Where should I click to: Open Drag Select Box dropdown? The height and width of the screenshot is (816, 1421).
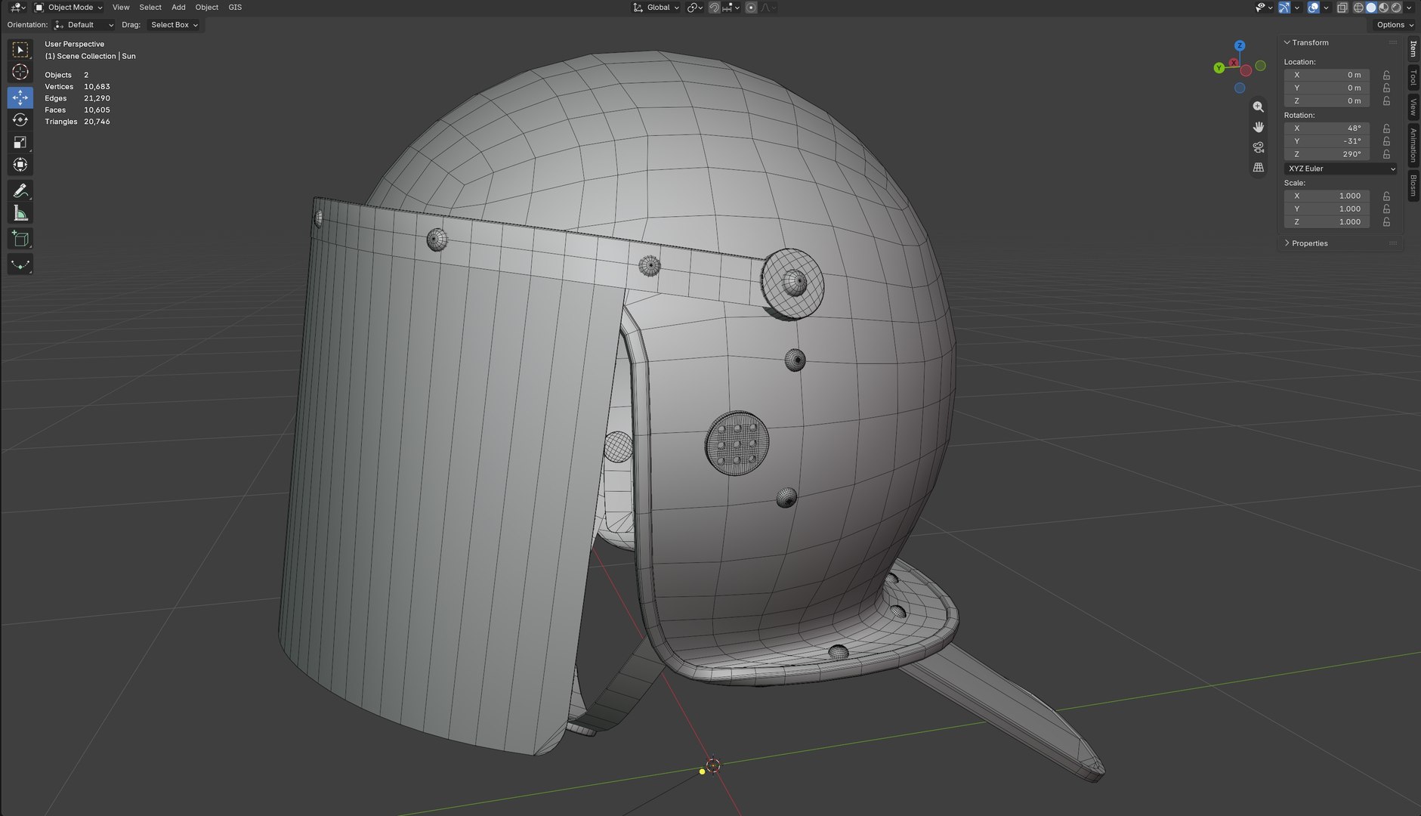pos(174,25)
